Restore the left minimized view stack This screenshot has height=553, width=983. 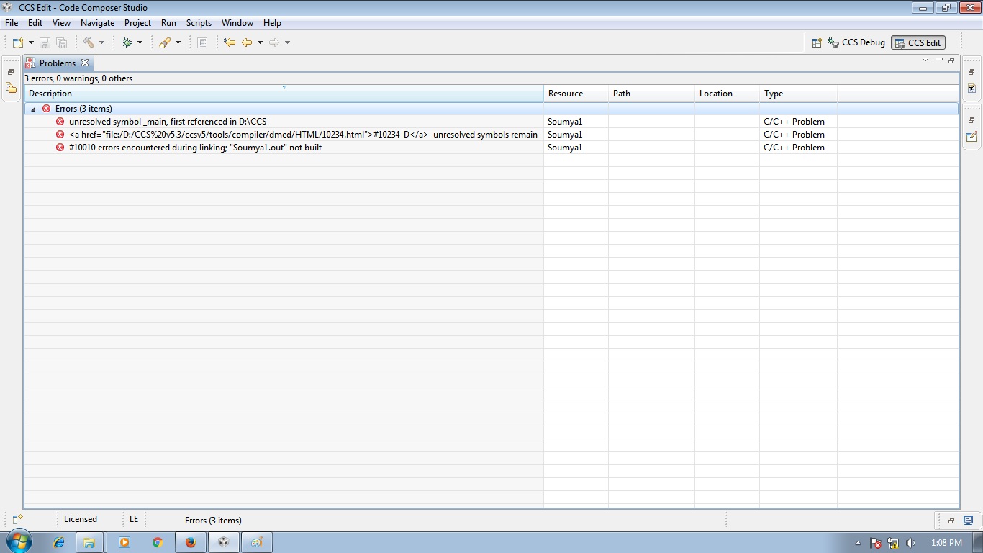pyautogui.click(x=11, y=72)
